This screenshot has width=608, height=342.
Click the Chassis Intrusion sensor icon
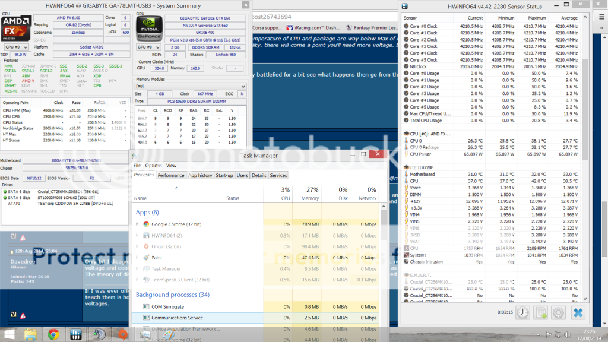(x=406, y=262)
